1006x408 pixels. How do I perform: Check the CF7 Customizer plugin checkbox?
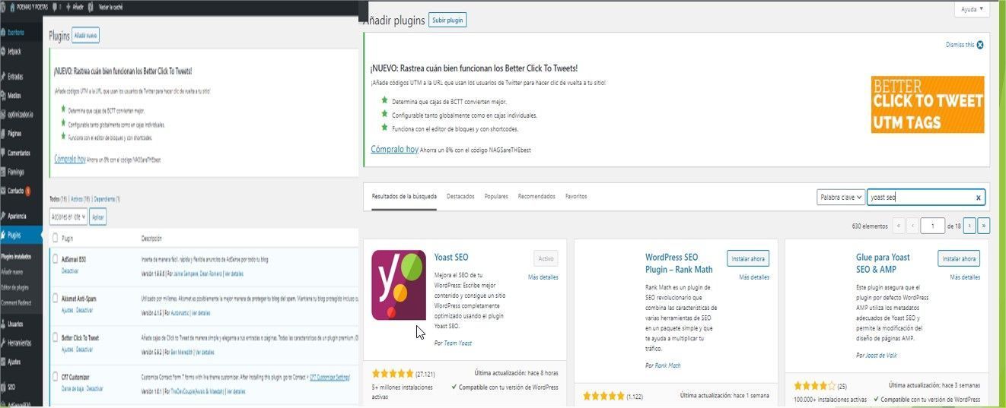point(55,377)
